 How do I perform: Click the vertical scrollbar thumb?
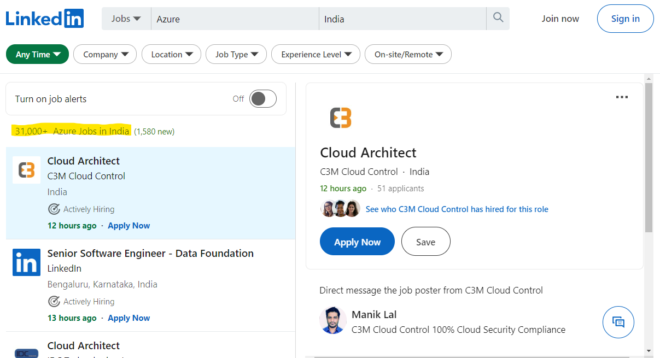click(x=649, y=158)
